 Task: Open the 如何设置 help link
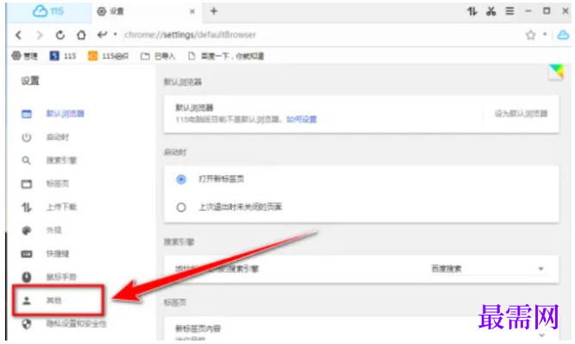(x=301, y=119)
